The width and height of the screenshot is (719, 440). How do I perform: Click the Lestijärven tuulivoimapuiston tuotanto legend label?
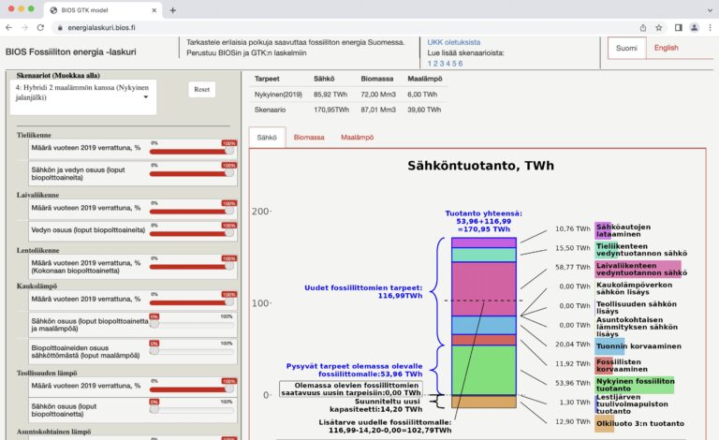[632, 404]
